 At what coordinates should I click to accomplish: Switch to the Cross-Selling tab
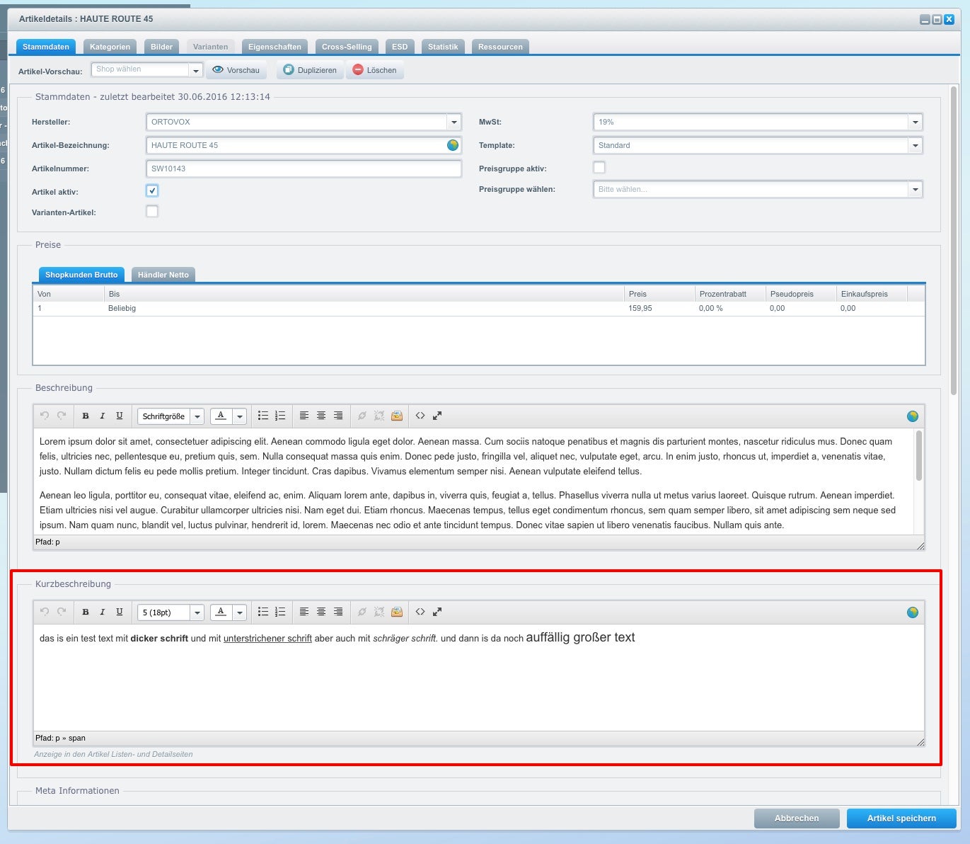point(347,47)
